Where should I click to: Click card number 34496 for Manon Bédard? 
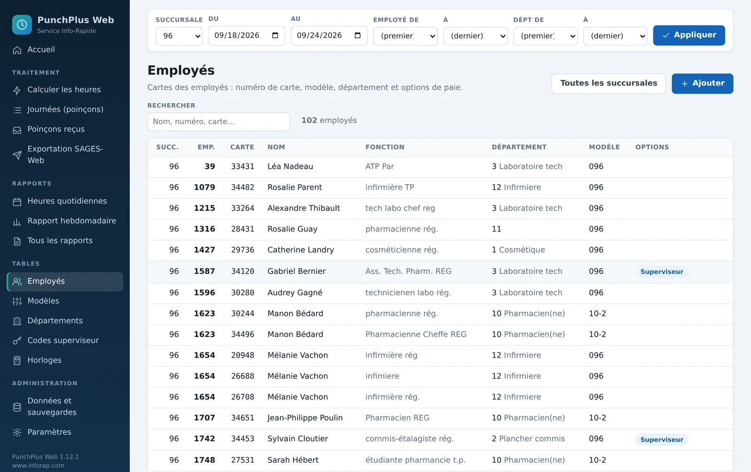(x=243, y=335)
